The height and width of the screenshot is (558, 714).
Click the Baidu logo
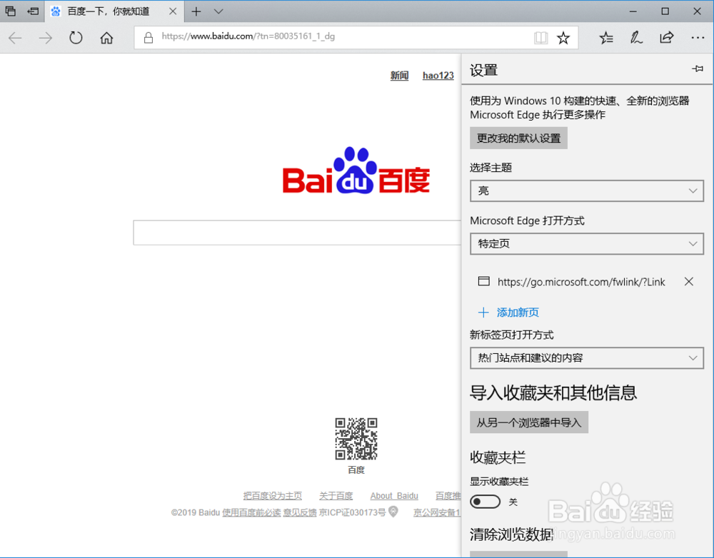coord(356,171)
